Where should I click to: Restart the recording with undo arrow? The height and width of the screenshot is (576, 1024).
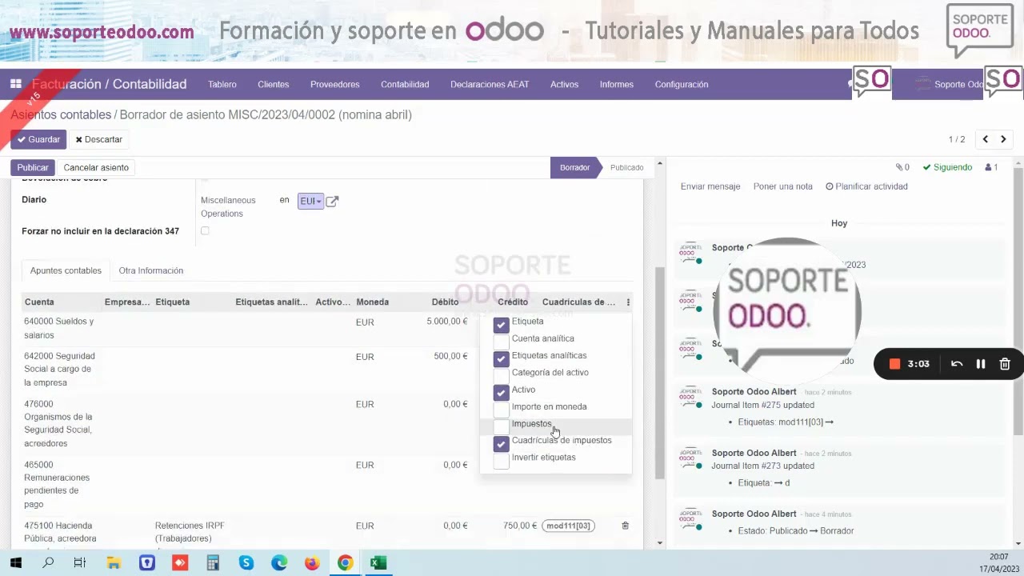pos(957,364)
